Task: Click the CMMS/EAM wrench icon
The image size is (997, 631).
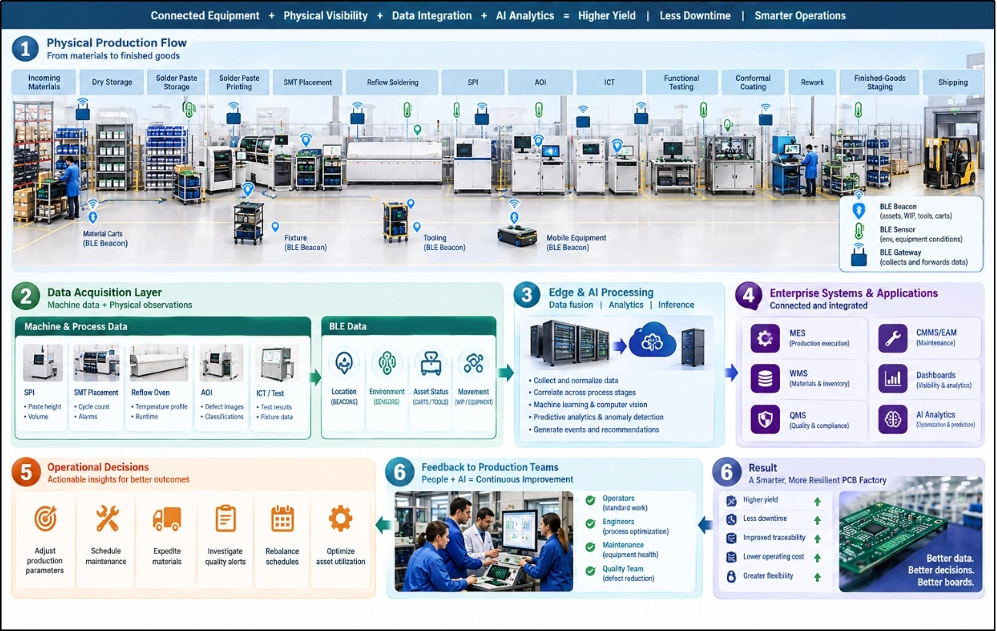Action: coord(893,338)
